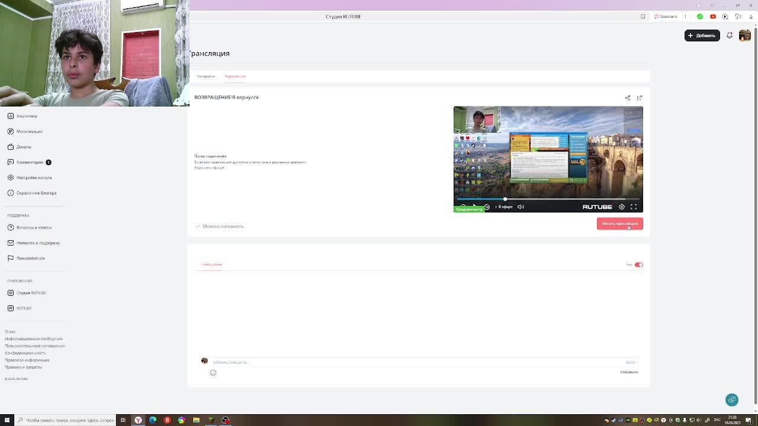Open Вопросы и ответы help page
Screen dimensions: 758x426
(30, 227)
